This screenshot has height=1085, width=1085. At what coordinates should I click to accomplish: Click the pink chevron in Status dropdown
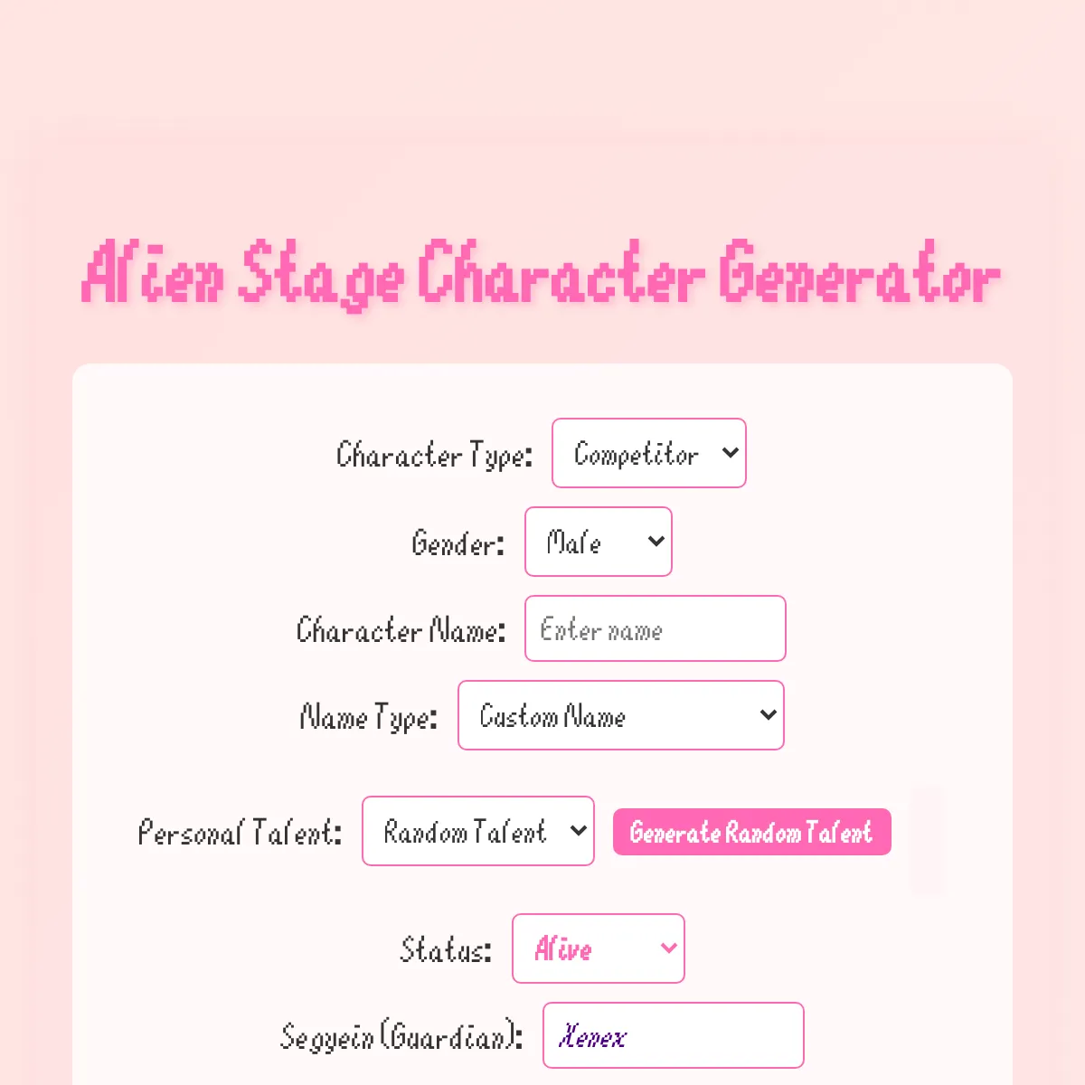[x=669, y=948]
